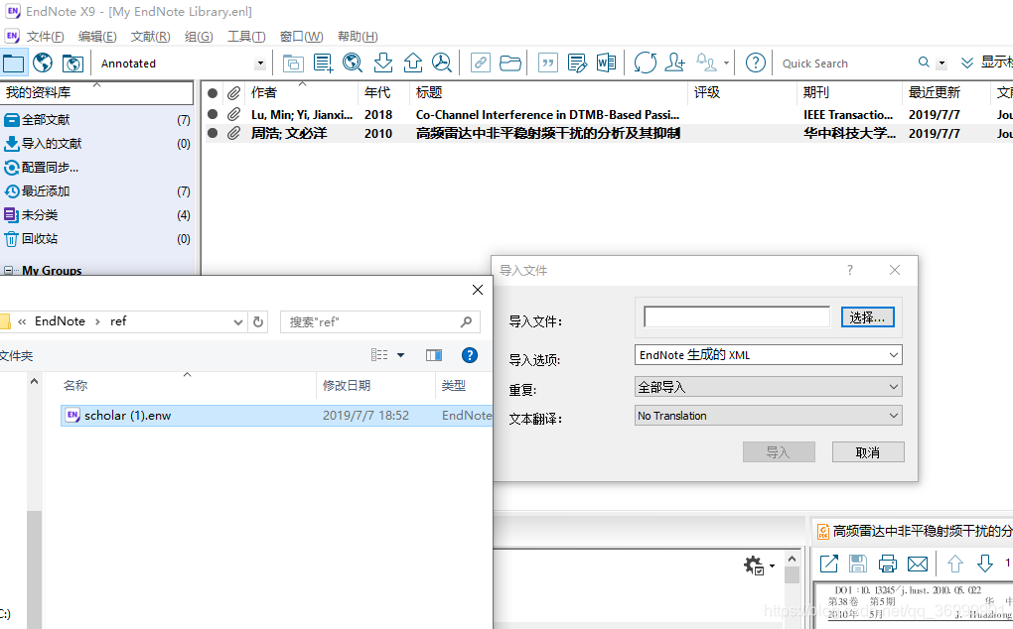
Task: Click Quick Search input field
Action: 845,63
